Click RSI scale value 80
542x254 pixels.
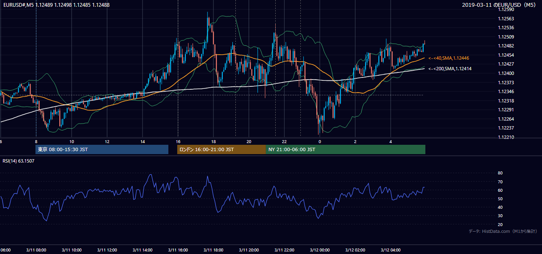[x=500, y=173]
